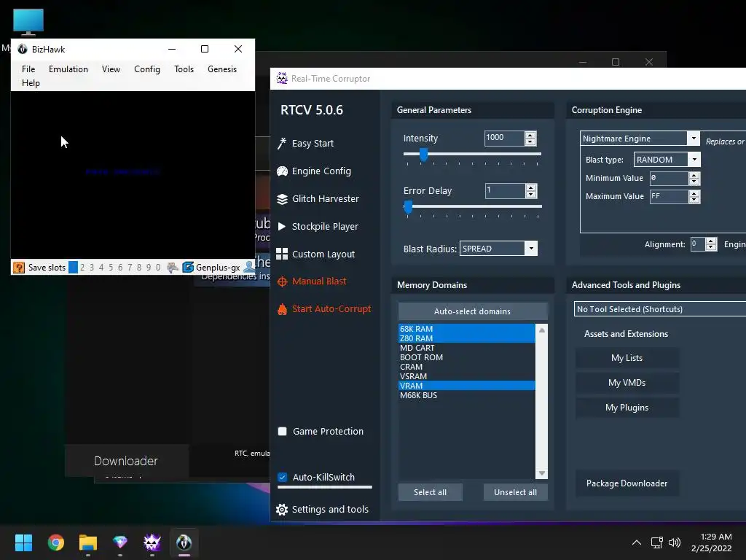Click the Custom Layout grid icon

(282, 254)
